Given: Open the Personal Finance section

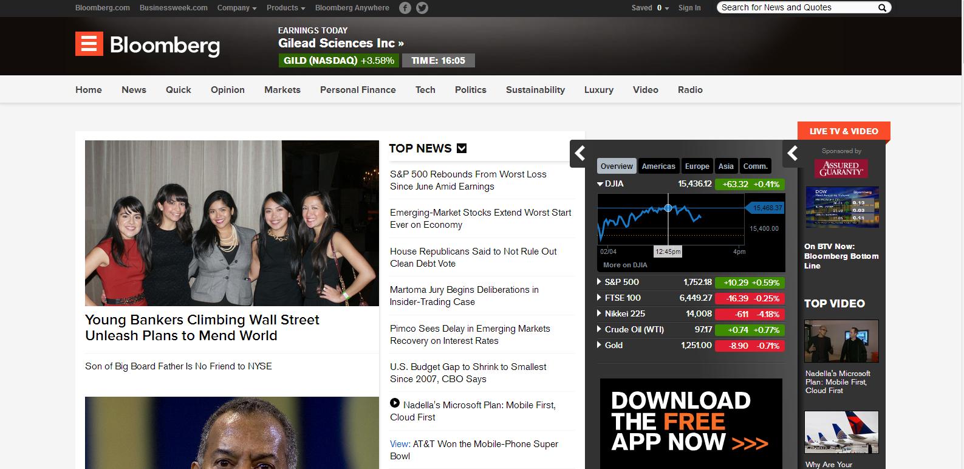Looking at the screenshot, I should pyautogui.click(x=358, y=90).
